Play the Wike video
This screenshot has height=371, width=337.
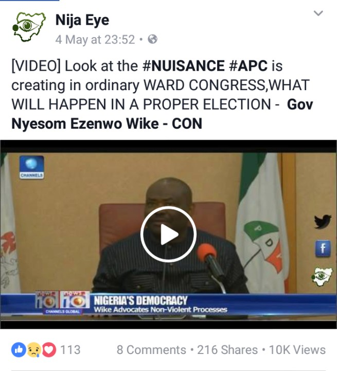point(168,234)
